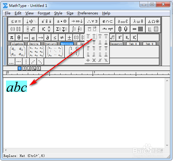Open lowercase Greek letters palette
173x162 pixels.
click(x=138, y=21)
